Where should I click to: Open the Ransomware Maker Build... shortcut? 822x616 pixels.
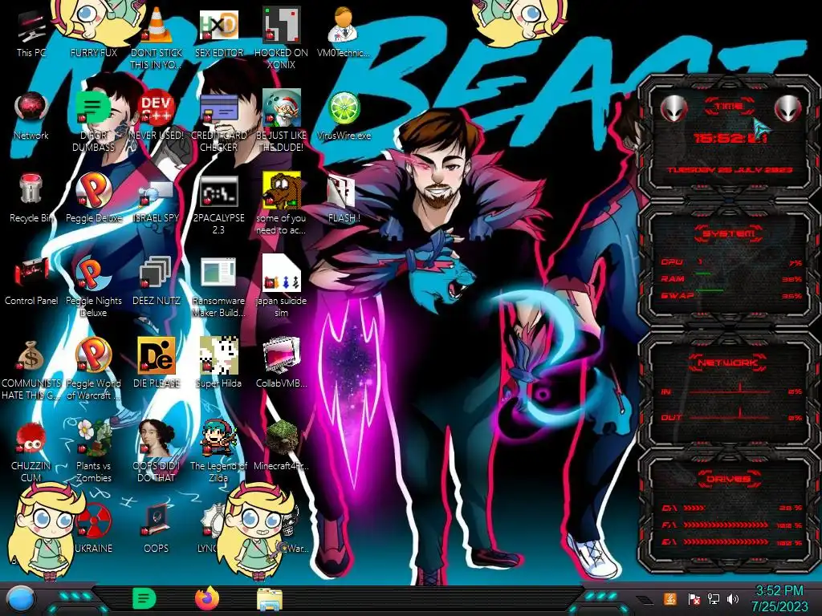(x=218, y=288)
